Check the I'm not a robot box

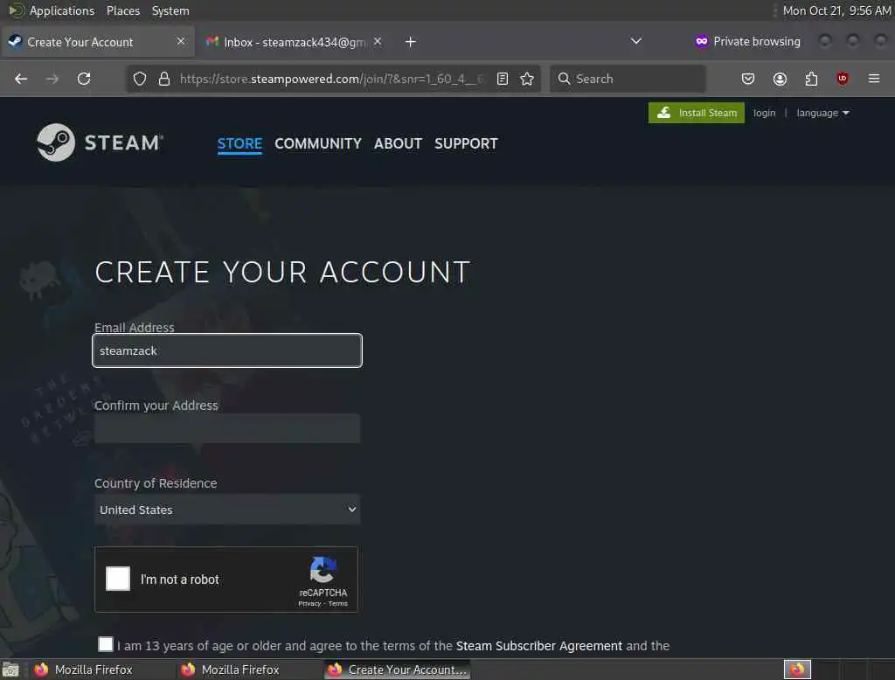tap(118, 579)
